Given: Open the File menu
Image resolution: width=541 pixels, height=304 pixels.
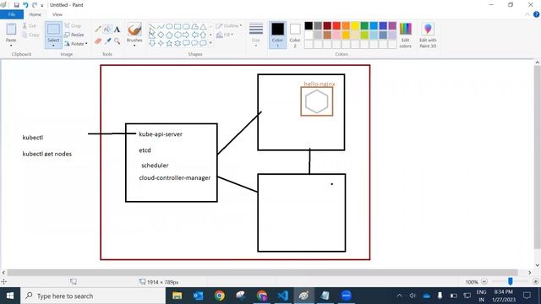Looking at the screenshot, I should coord(12,14).
